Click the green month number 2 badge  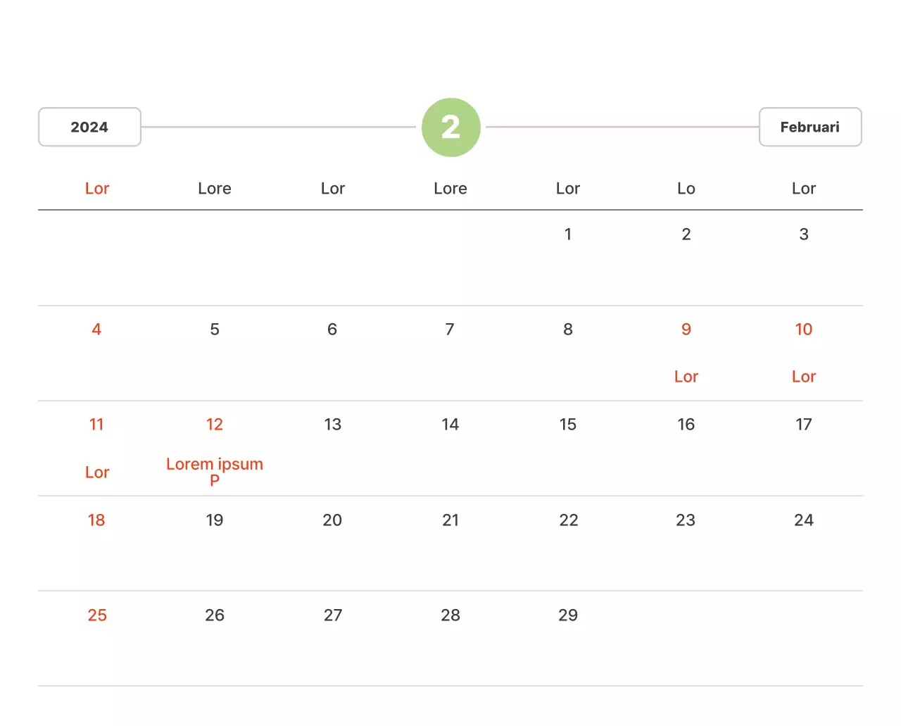click(450, 127)
